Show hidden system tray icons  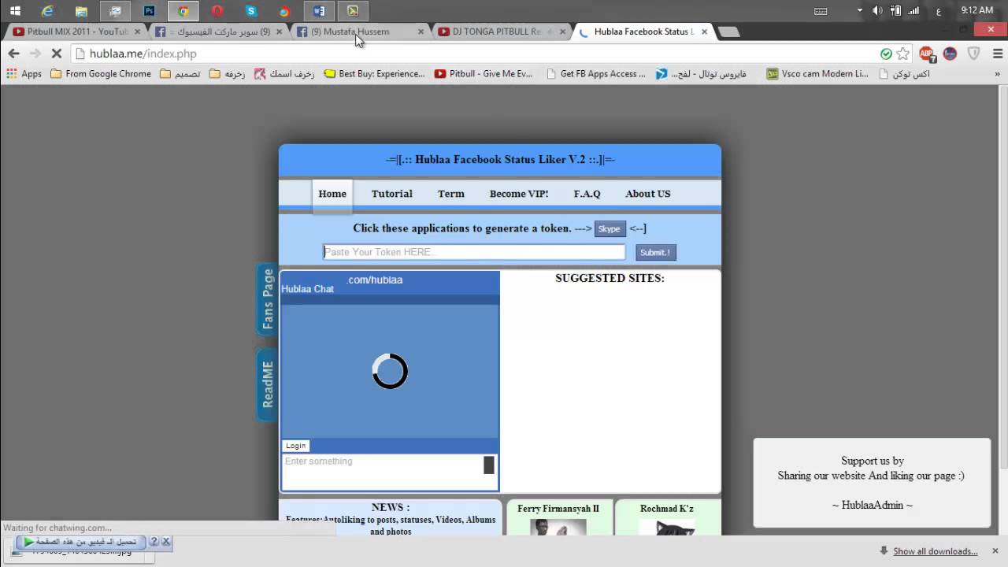point(860,11)
